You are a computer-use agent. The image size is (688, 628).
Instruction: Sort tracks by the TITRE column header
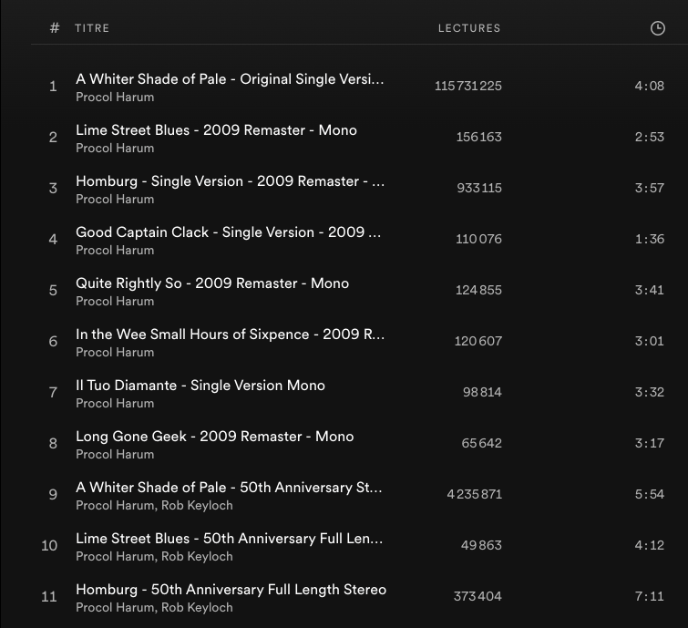tap(92, 28)
